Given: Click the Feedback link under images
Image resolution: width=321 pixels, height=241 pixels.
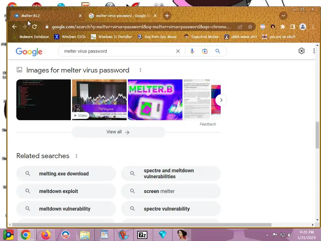Looking at the screenshot, I should [x=208, y=124].
